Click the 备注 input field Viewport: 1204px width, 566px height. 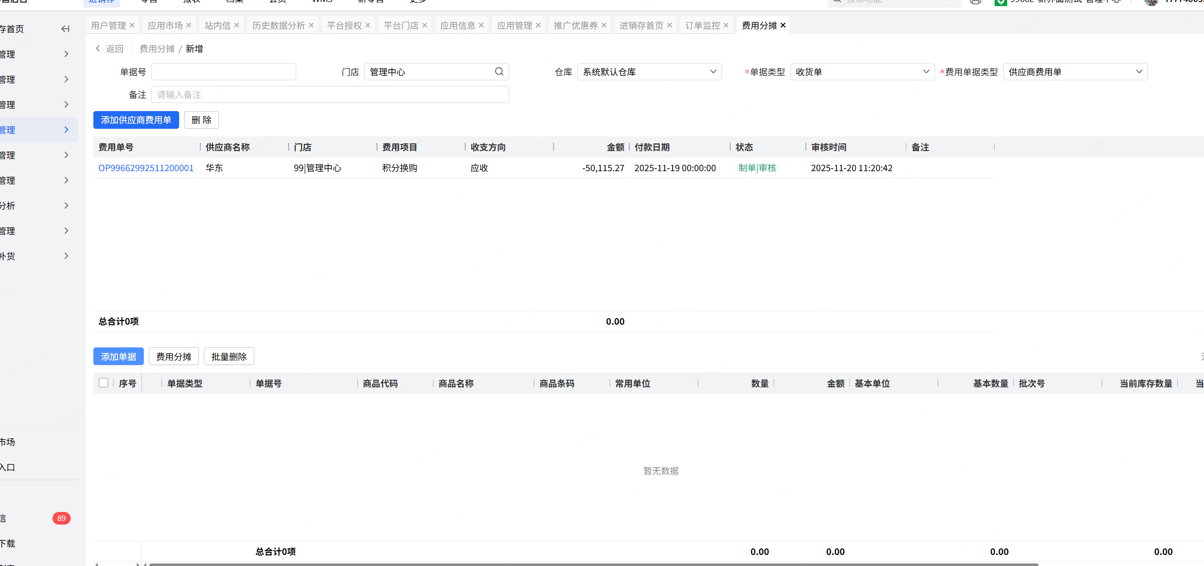pyautogui.click(x=330, y=95)
